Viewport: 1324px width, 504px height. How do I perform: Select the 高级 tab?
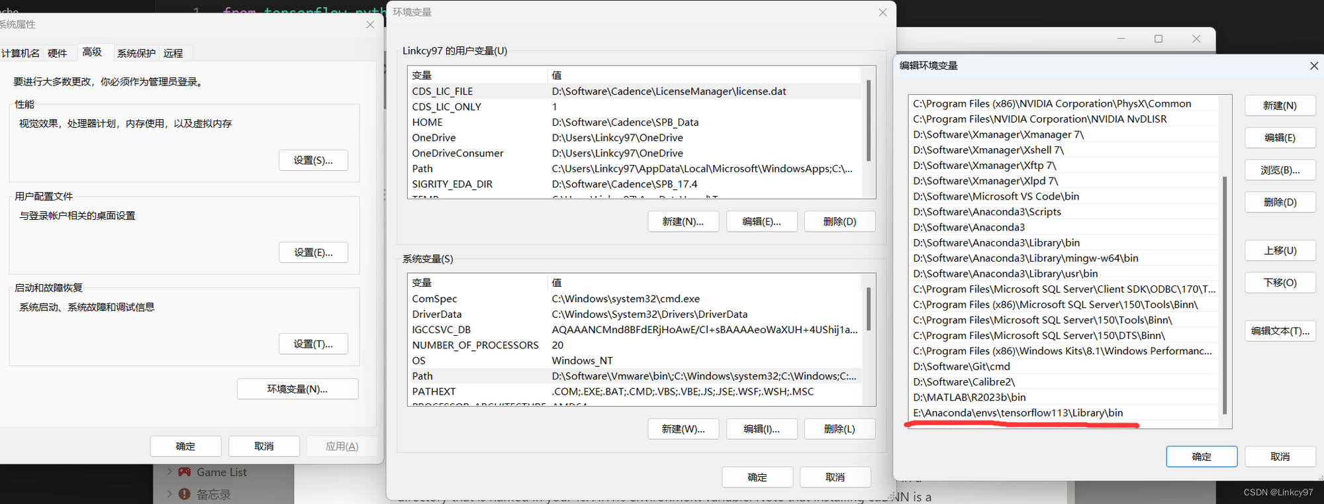tap(92, 52)
